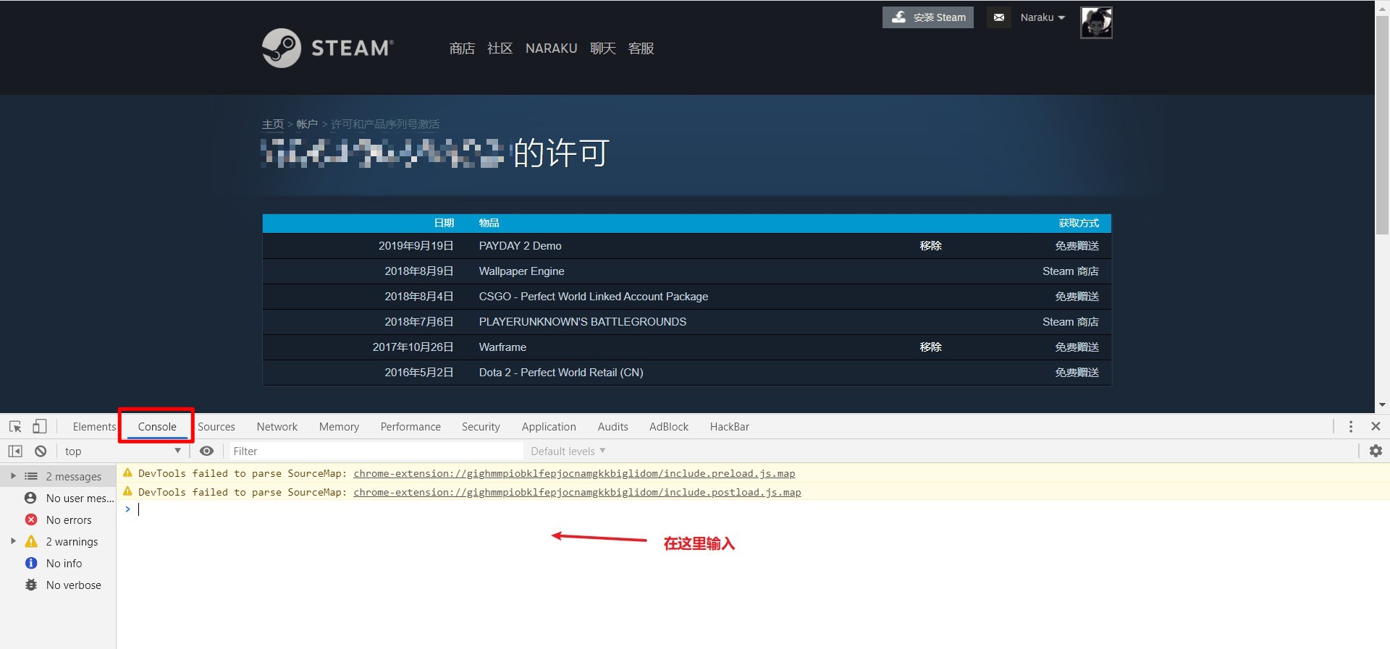Select the warnings triangle icon
This screenshot has width=1390, height=649.
click(31, 541)
